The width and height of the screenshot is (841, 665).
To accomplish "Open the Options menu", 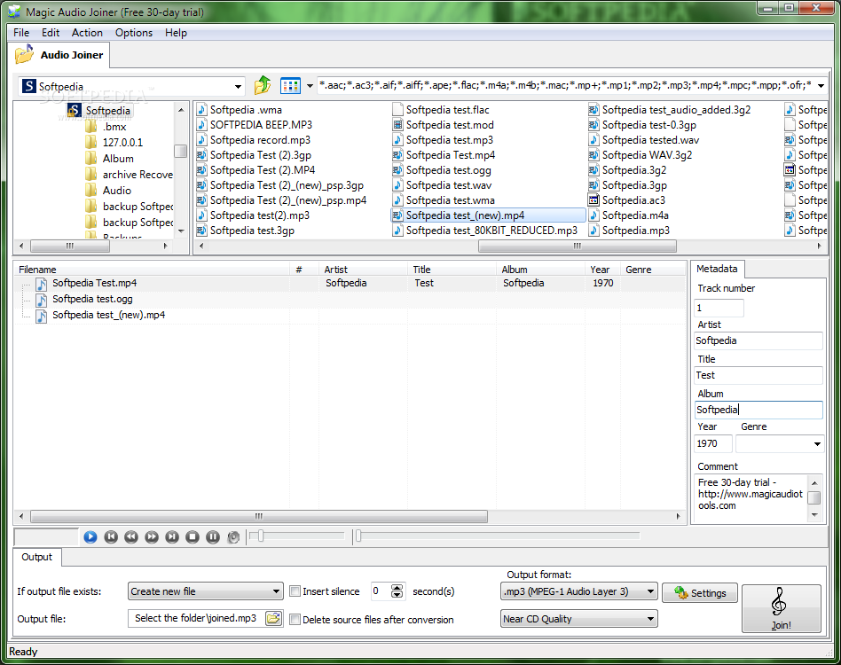I will [x=134, y=33].
